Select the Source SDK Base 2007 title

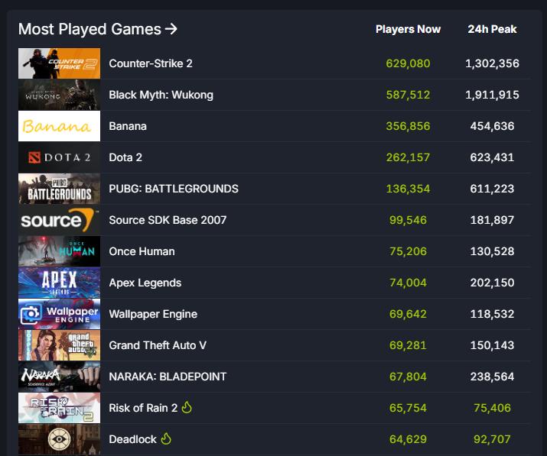click(168, 220)
